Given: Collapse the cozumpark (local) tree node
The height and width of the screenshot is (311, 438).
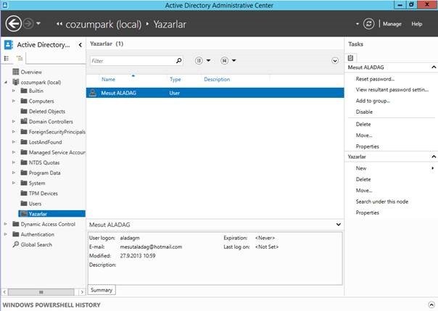Looking at the screenshot, I should pyautogui.click(x=6, y=83).
